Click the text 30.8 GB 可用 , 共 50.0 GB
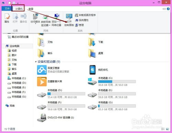Screen dimensions: 172x133 [113, 85]
